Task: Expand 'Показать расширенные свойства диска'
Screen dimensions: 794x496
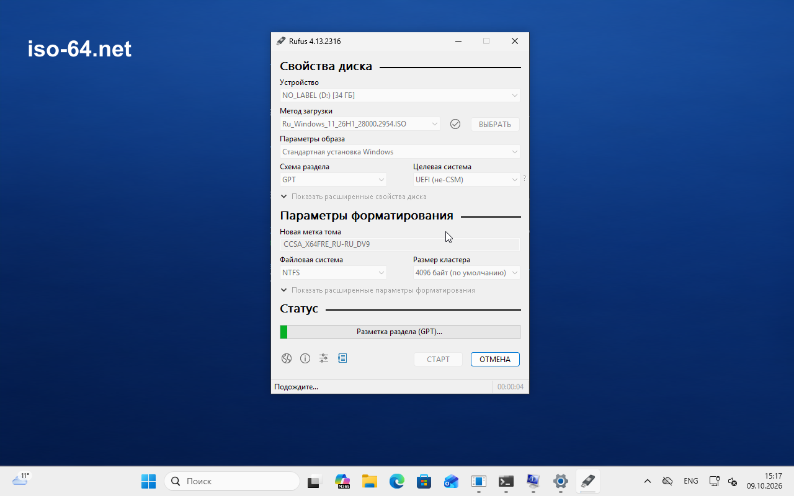Action: [x=354, y=197]
